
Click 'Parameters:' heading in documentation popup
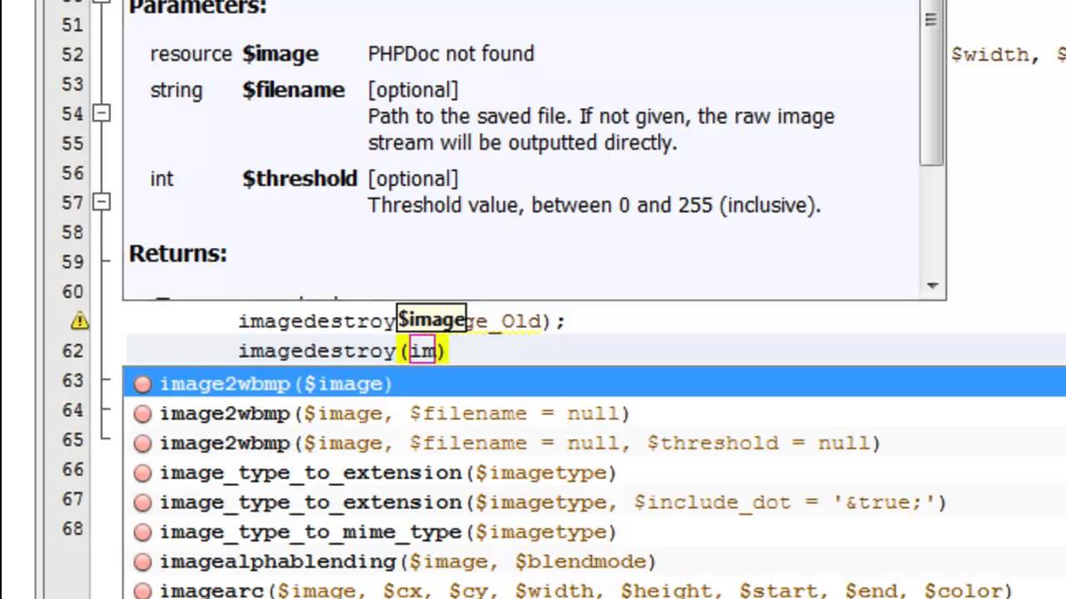[x=197, y=7]
